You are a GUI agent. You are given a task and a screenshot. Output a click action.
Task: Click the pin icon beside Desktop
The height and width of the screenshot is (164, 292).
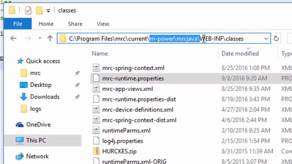pyautogui.click(x=77, y=85)
